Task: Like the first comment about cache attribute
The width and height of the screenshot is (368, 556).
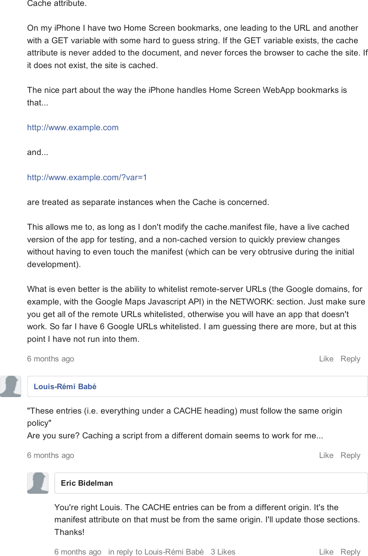Action: coord(325,358)
